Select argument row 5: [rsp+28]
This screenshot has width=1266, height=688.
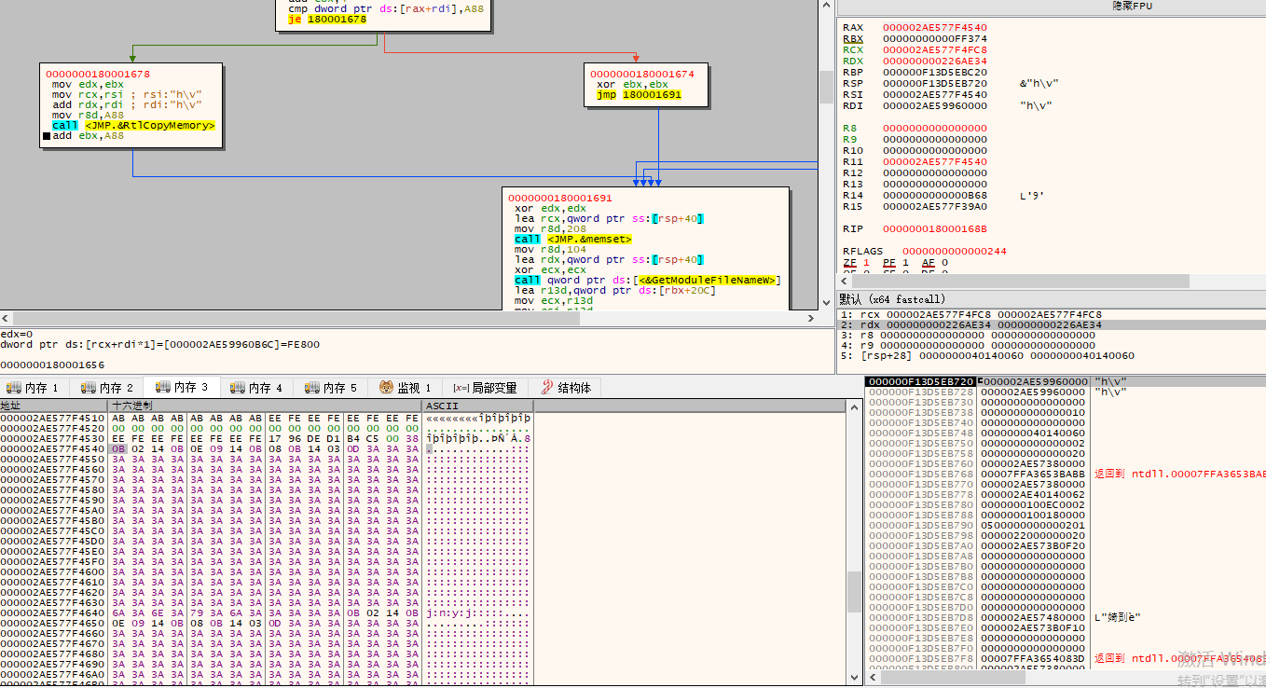(x=1051, y=355)
